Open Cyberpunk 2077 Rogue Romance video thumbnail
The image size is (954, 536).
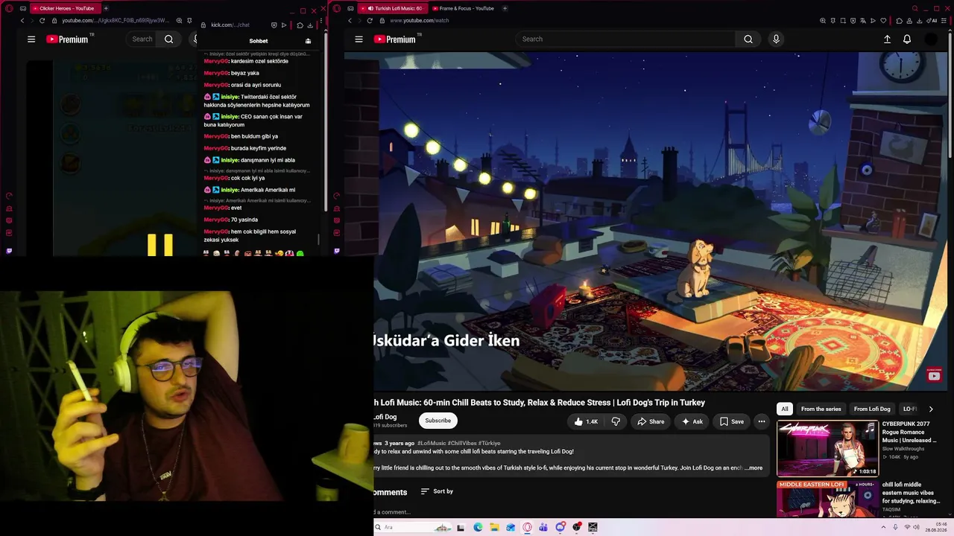[x=827, y=448]
